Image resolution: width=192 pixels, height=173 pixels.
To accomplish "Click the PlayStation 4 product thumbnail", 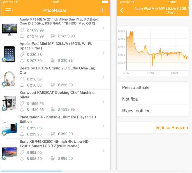I will (x=9, y=126).
